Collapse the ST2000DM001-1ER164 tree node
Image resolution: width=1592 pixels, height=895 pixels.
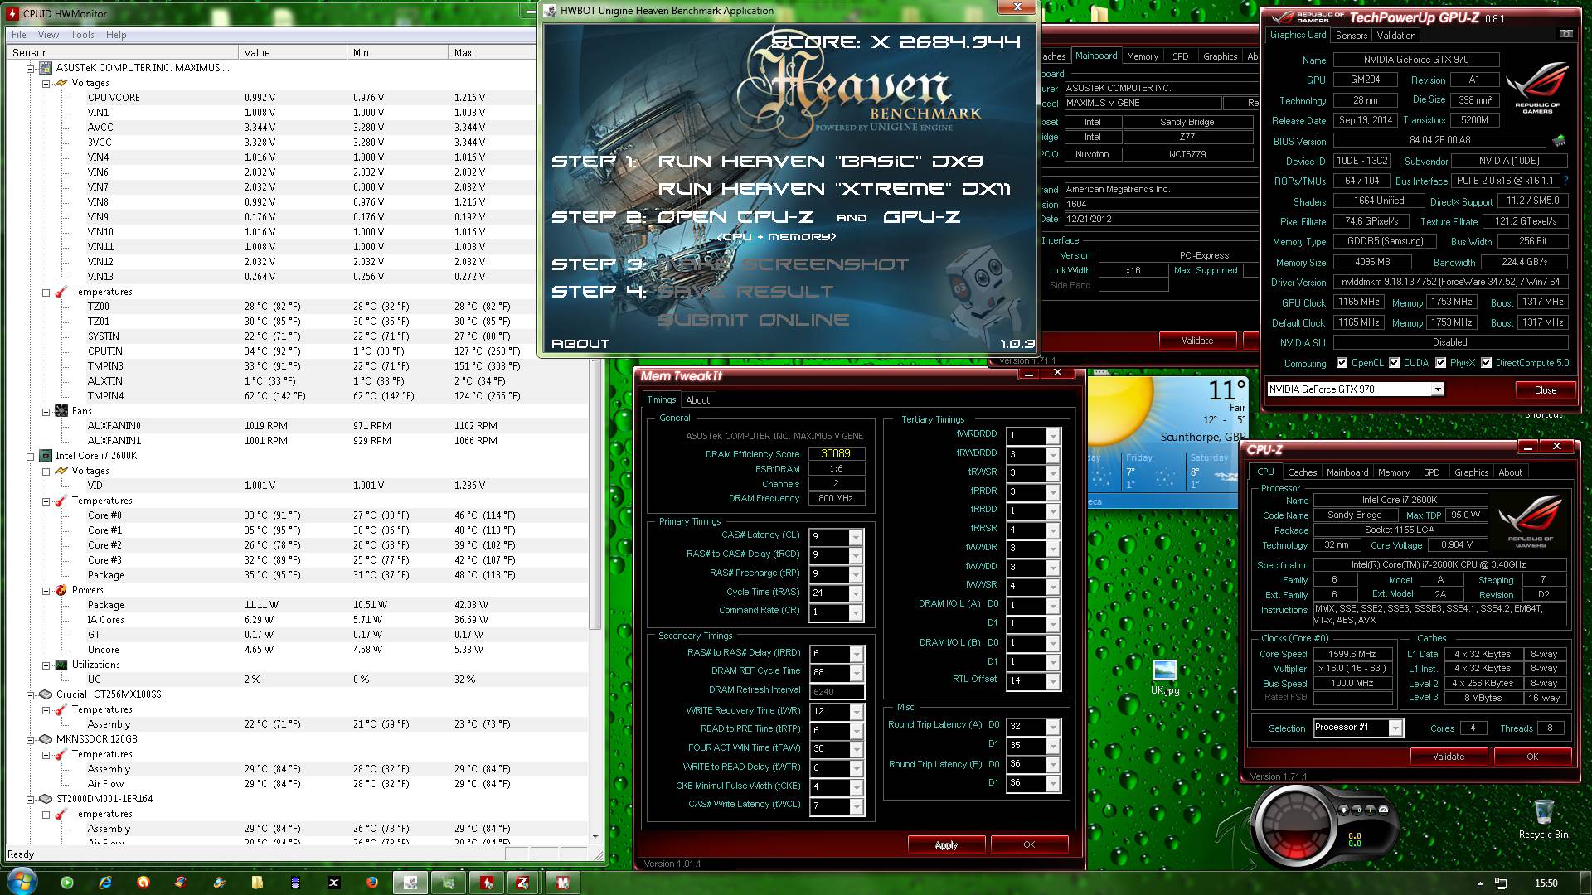coord(31,799)
